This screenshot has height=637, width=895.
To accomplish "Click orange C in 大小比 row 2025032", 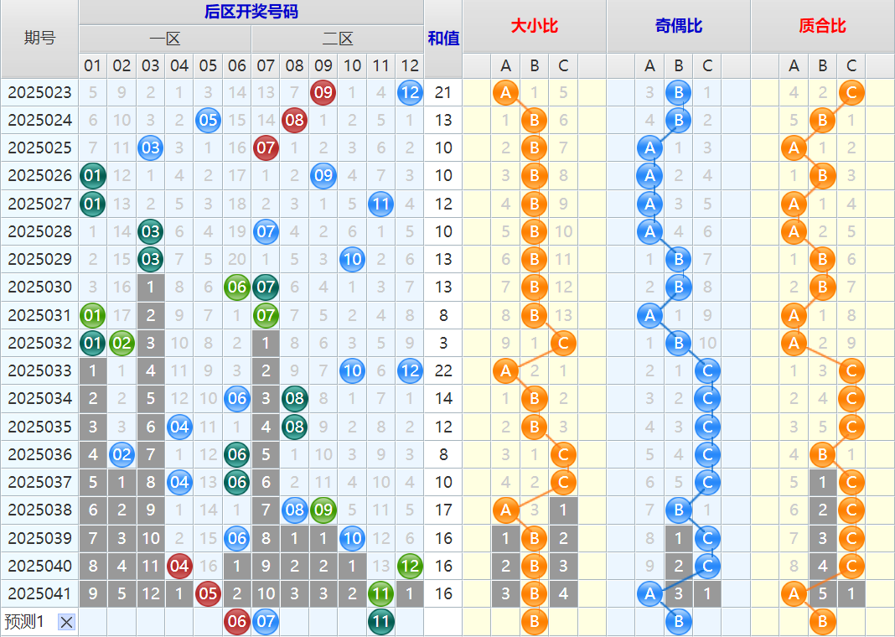I will 563,343.
